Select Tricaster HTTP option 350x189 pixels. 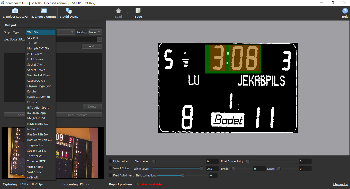tap(40, 161)
